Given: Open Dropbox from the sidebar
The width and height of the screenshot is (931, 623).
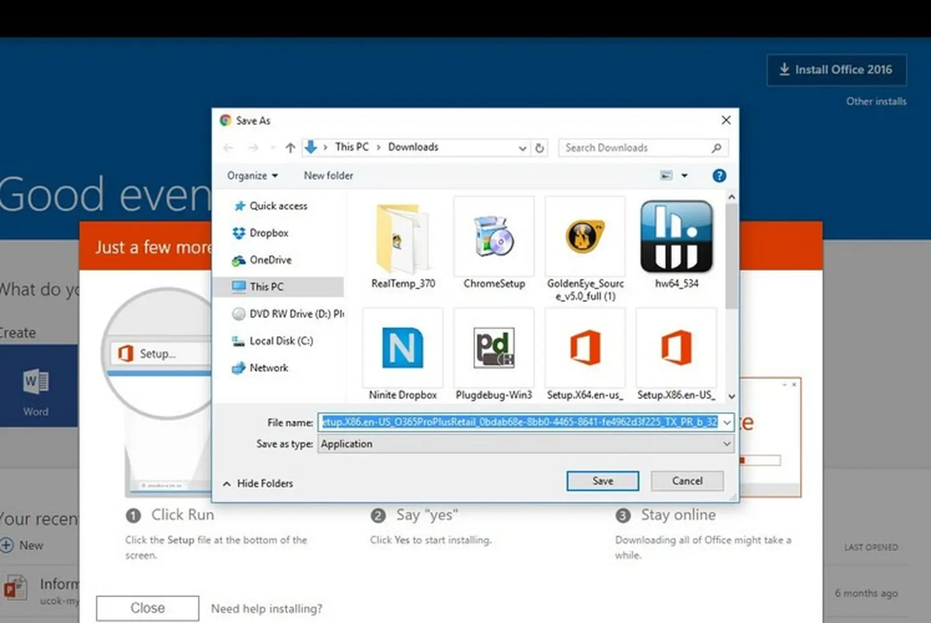Looking at the screenshot, I should point(270,233).
